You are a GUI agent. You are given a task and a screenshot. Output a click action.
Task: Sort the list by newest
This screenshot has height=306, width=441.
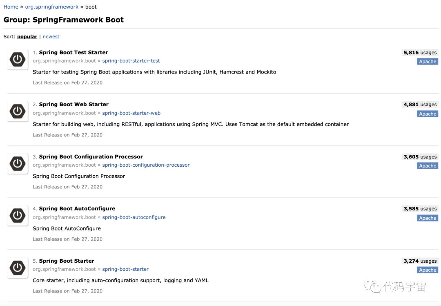[51, 37]
